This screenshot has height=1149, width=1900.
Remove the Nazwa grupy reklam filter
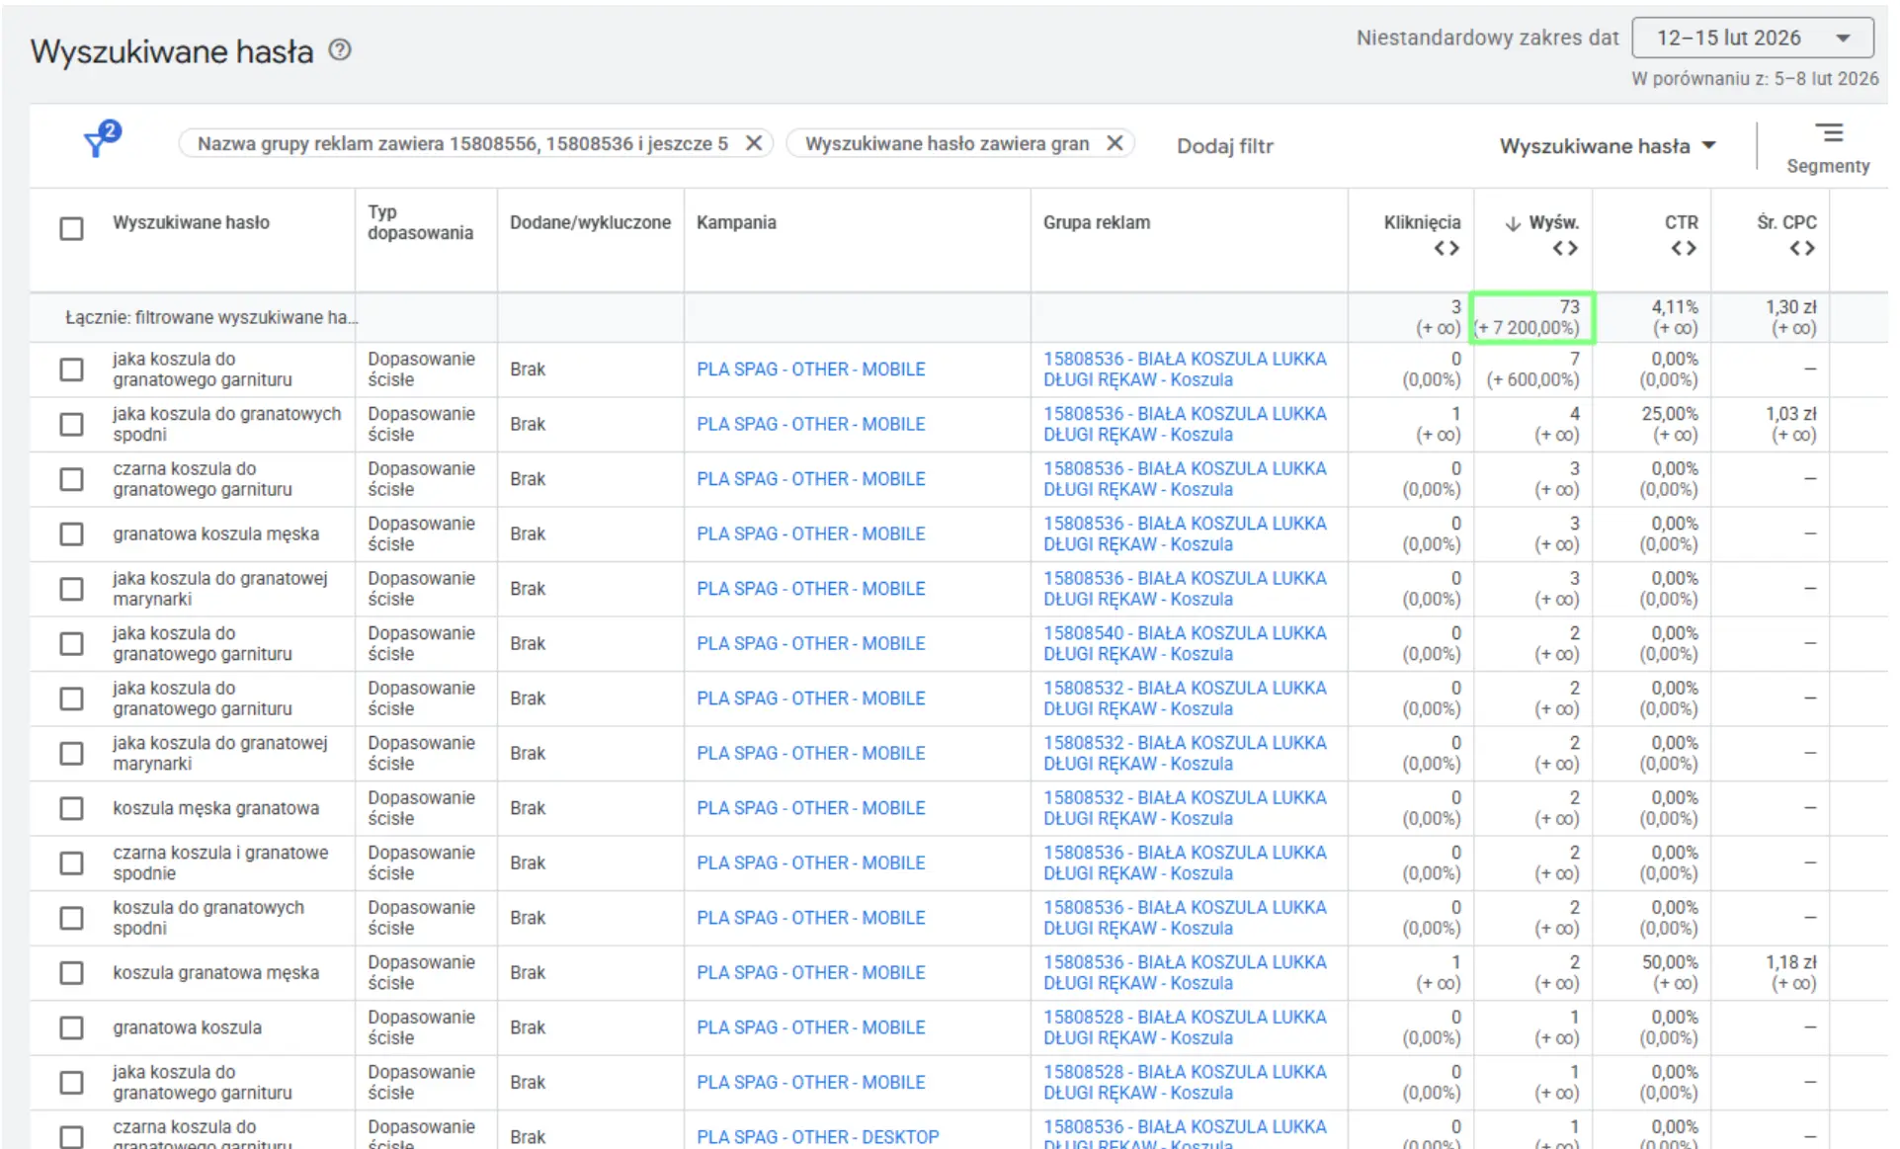click(x=753, y=143)
